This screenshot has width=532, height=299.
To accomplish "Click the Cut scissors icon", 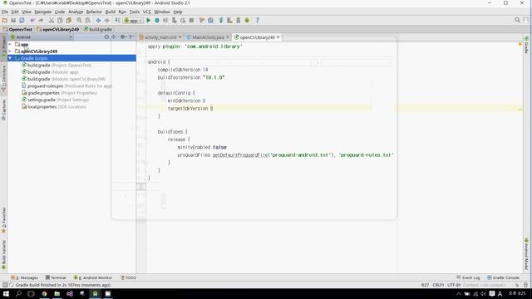I will (52, 20).
